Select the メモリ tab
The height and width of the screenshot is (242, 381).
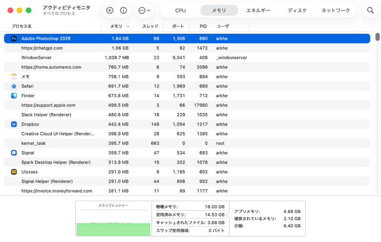pos(219,10)
